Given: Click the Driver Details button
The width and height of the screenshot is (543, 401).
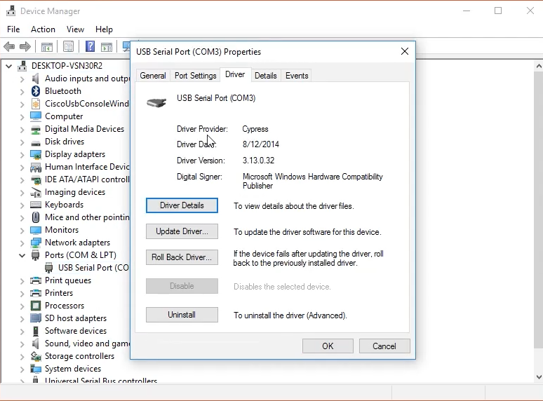Looking at the screenshot, I should 182,205.
